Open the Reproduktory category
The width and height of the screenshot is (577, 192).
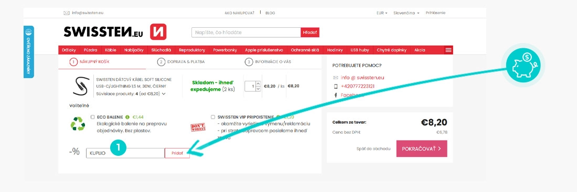point(191,50)
